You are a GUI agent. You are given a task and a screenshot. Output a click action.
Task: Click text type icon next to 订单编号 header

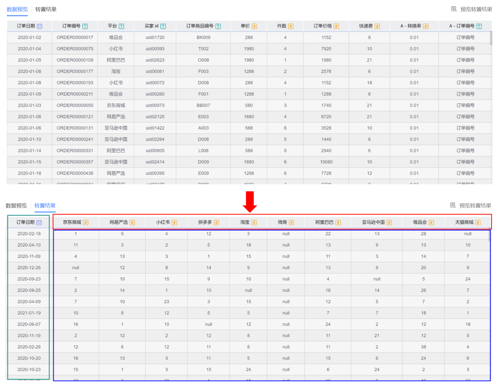pyautogui.click(x=85, y=26)
